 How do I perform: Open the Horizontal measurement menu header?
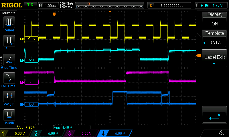[x=9, y=13]
